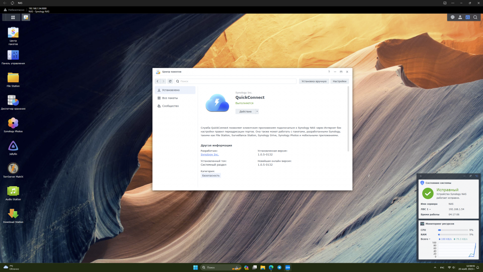Open the Диспетчер хранения desktop icon

pyautogui.click(x=13, y=102)
